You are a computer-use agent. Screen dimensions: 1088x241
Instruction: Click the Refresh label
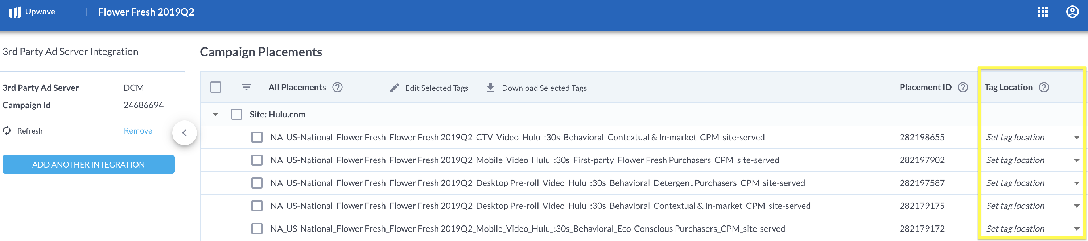(x=30, y=131)
